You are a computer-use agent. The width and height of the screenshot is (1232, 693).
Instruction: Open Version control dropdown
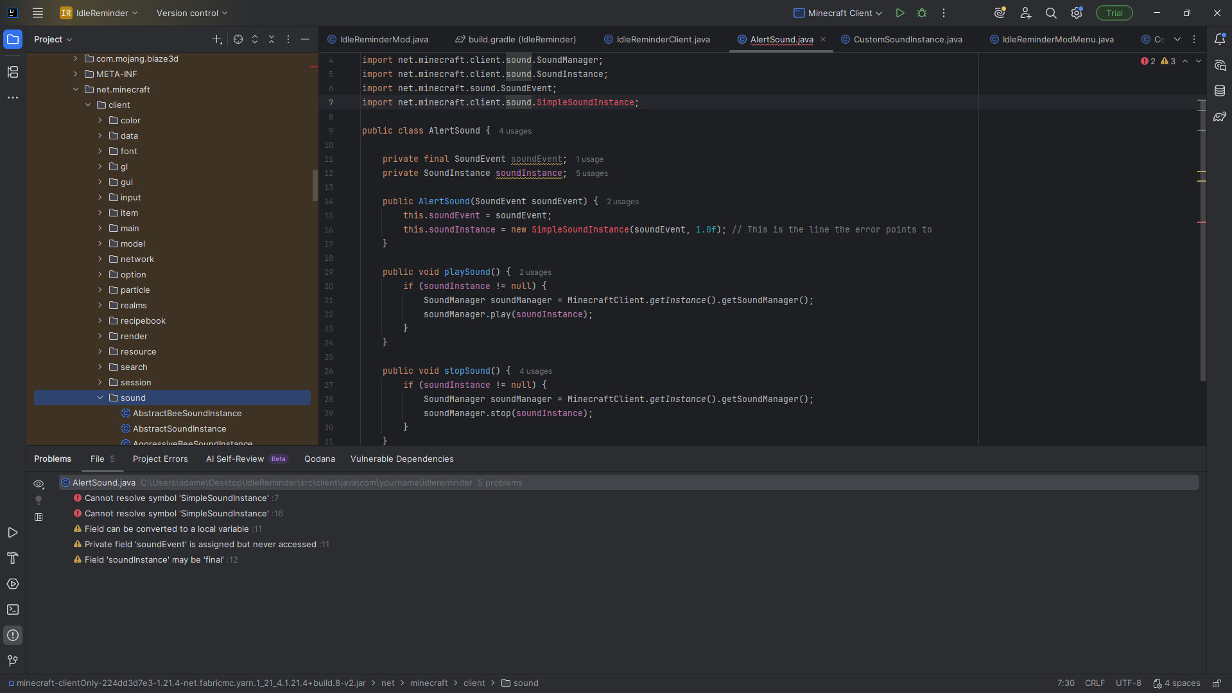point(192,13)
